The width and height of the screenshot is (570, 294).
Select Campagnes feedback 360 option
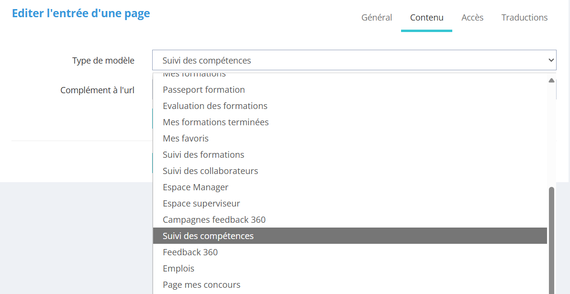pos(214,220)
